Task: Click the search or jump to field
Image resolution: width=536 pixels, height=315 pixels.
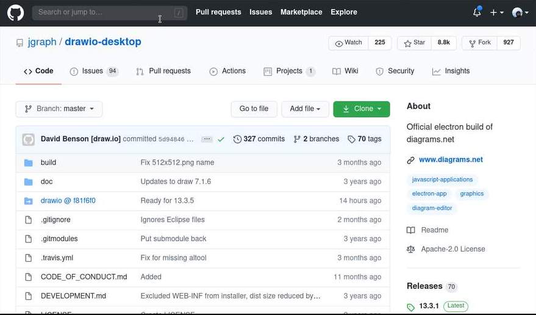Action: tap(109, 13)
